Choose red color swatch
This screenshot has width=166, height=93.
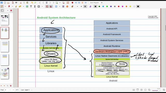pyautogui.click(x=119, y=6)
